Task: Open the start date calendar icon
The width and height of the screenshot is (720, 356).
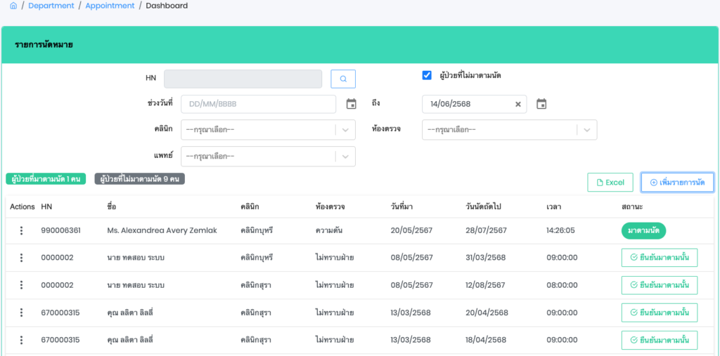Action: click(x=352, y=104)
